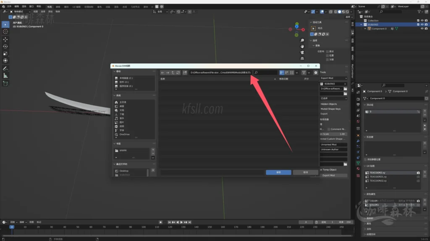
Task: Collapse the 系统 section in file browser
Action: pyautogui.click(x=114, y=96)
